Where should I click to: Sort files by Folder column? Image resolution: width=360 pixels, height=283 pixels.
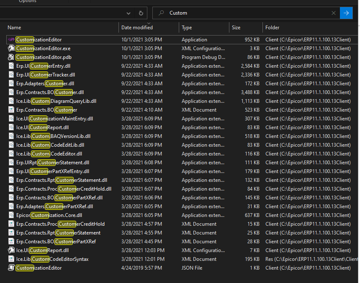click(x=272, y=28)
